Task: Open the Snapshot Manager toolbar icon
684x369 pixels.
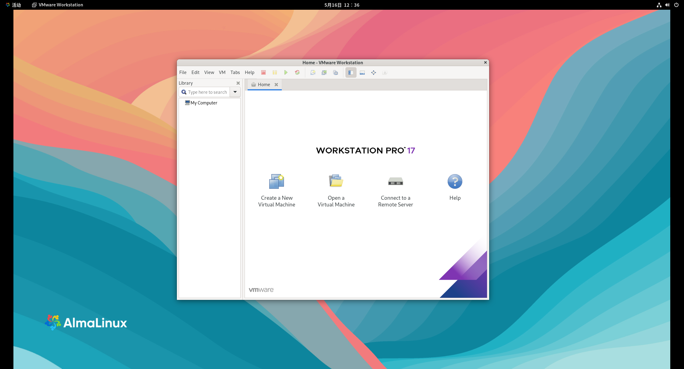Action: click(335, 72)
